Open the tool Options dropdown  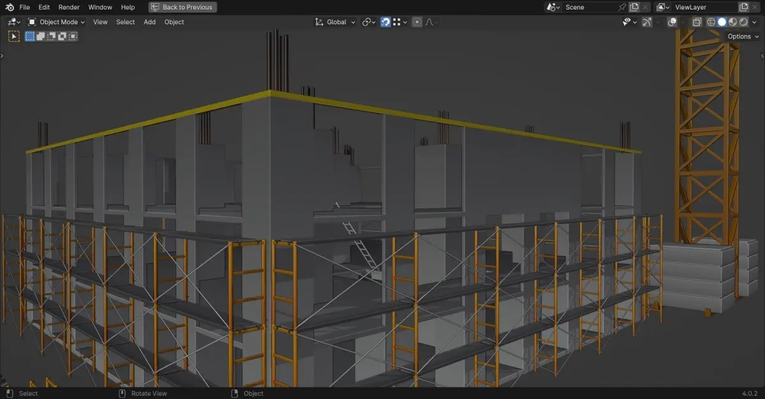coord(743,36)
